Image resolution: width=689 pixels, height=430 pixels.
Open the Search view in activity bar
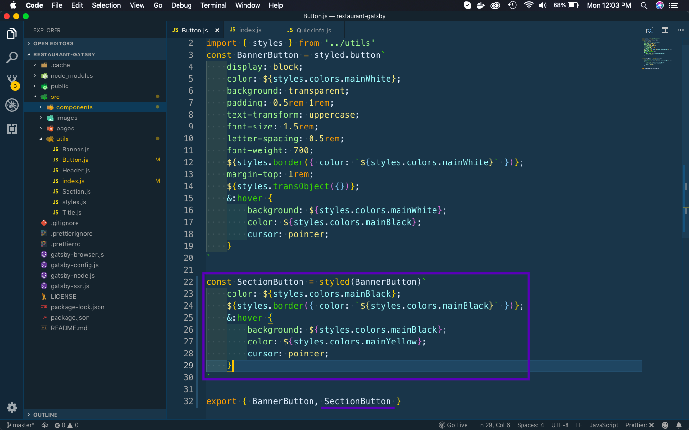(12, 58)
